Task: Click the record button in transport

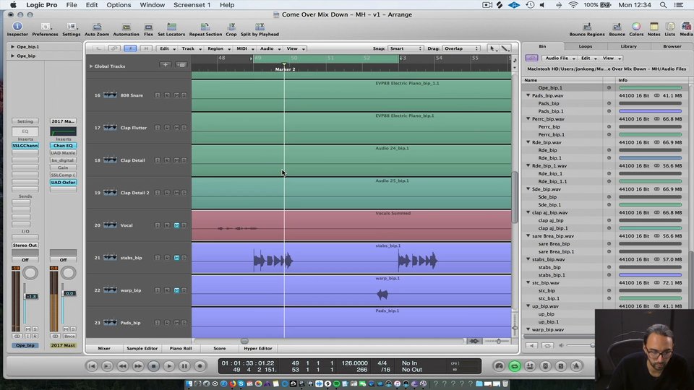Action: 200,366
